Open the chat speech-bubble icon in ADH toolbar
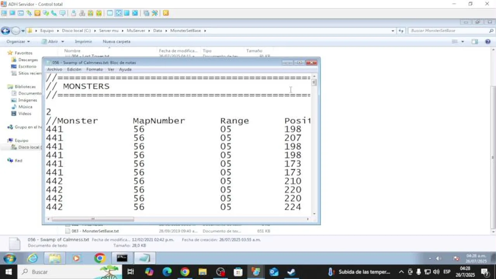 (x=62, y=13)
